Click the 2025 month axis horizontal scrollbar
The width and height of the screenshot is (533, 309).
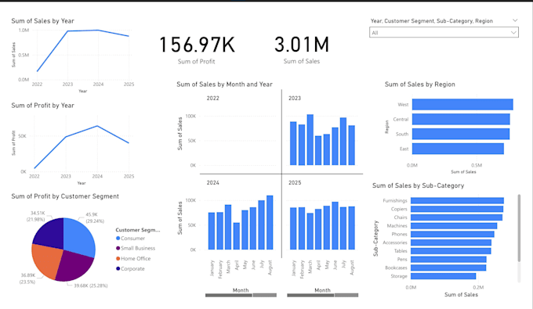click(x=322, y=295)
